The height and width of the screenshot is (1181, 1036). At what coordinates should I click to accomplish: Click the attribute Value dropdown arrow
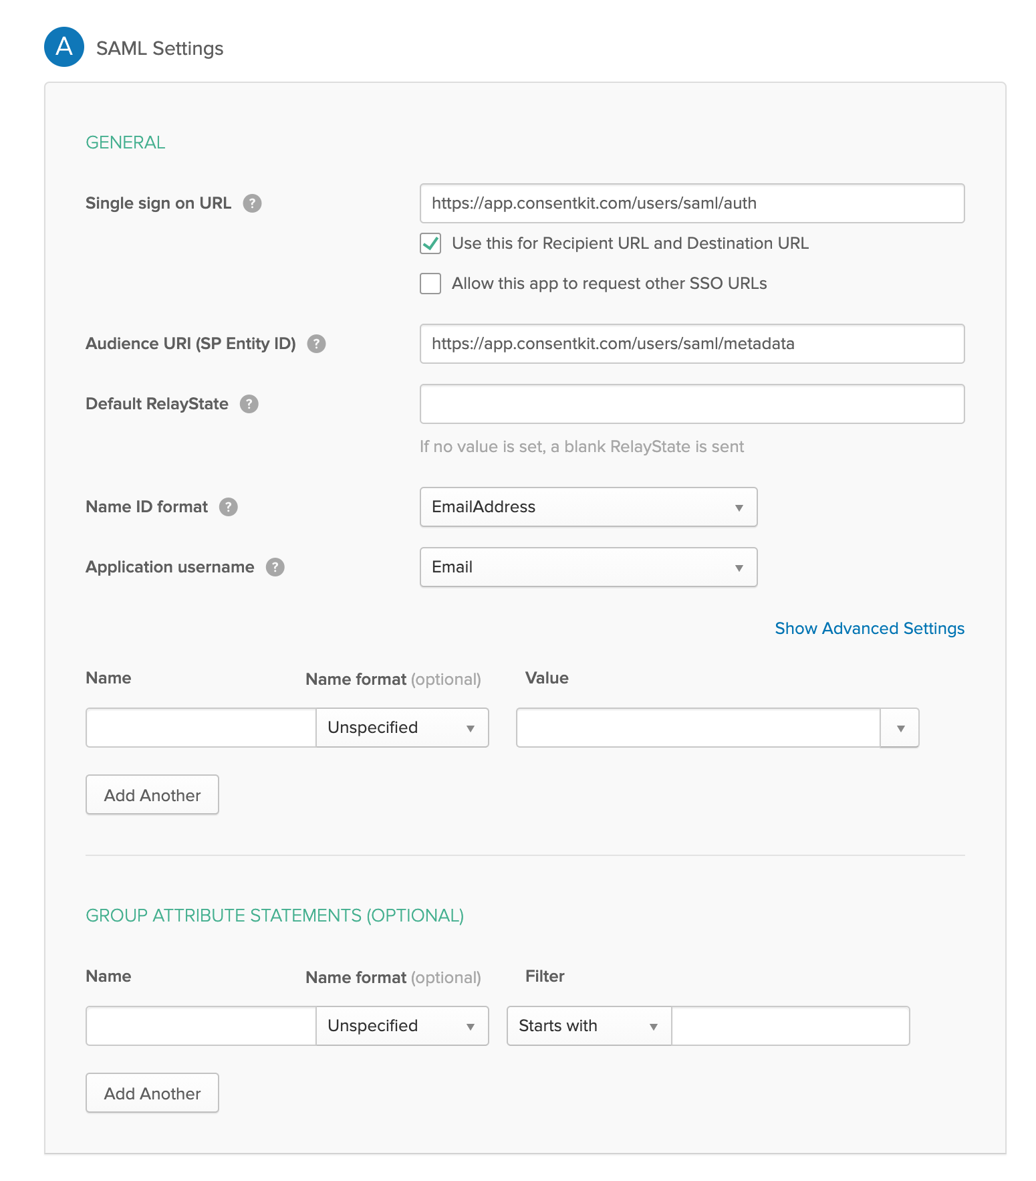point(900,728)
